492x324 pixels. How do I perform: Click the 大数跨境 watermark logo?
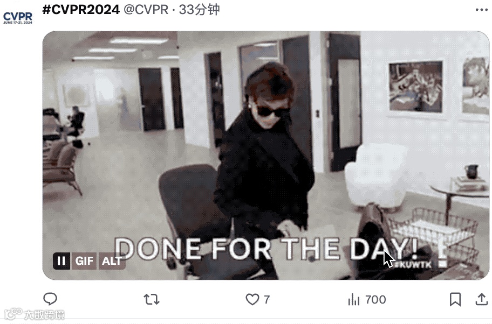[34, 314]
